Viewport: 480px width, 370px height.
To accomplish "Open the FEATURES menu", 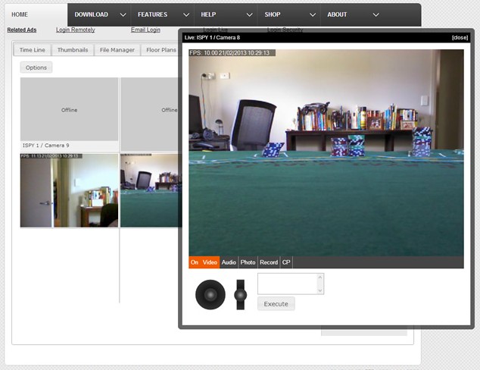I will (152, 14).
